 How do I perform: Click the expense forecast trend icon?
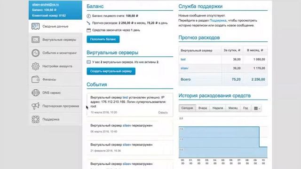click(88, 23)
